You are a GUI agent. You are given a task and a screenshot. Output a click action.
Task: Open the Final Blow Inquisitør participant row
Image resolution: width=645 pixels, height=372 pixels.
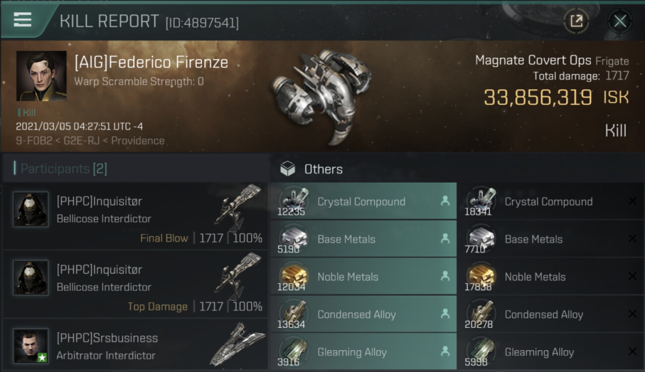pyautogui.click(x=135, y=216)
